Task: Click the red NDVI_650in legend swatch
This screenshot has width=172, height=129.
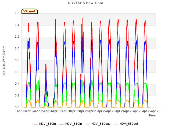Action: point(35,124)
